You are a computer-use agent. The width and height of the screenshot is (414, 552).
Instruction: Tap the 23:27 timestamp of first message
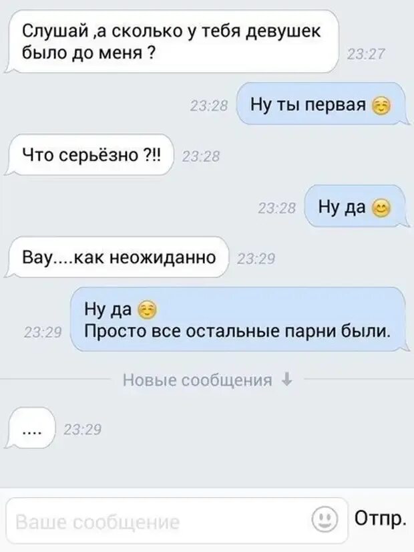pos(366,54)
